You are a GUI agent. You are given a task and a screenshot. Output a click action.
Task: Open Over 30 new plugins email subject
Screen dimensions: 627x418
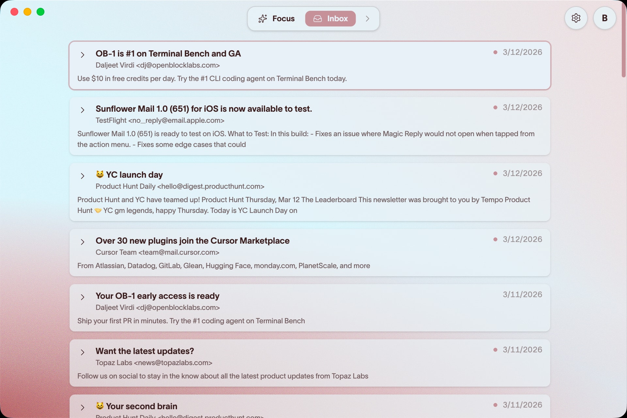[192, 241]
